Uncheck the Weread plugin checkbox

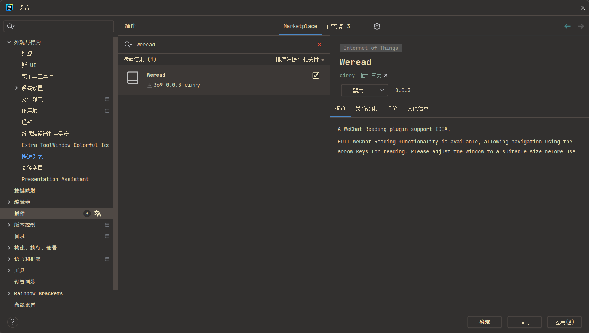316,75
